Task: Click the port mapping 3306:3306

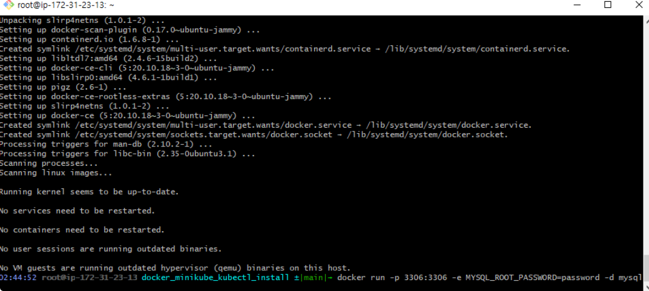Action: point(426,277)
